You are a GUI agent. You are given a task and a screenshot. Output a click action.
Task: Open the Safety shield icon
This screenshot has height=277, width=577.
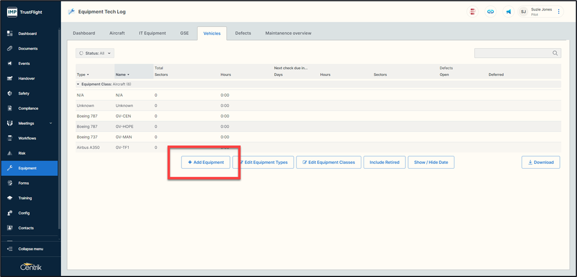coord(10,93)
